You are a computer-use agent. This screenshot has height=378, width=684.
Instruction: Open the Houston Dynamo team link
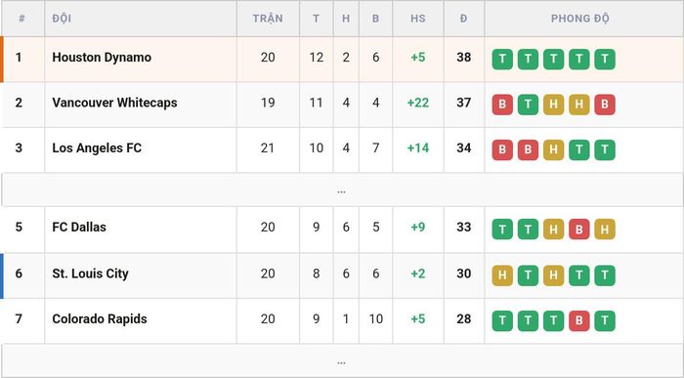point(102,57)
